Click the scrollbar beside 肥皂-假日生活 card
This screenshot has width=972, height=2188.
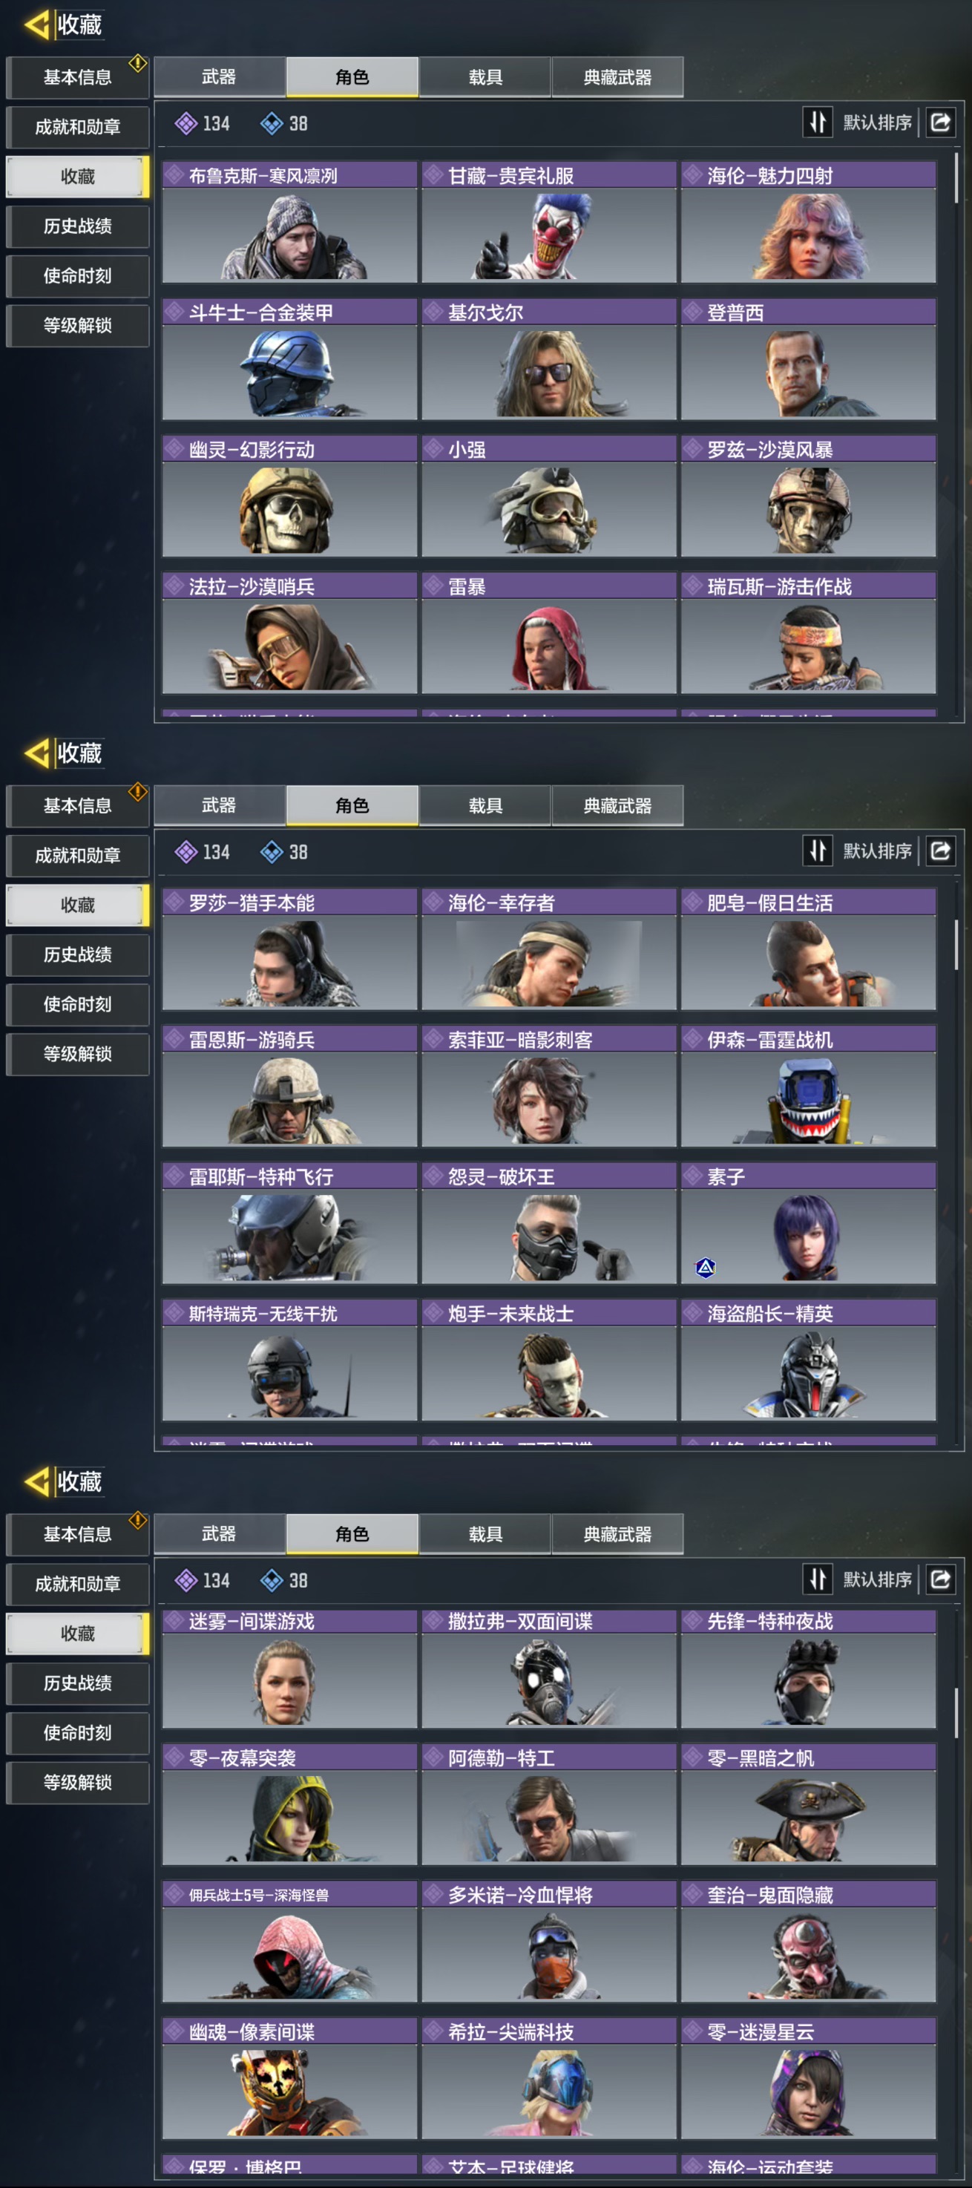(x=956, y=945)
